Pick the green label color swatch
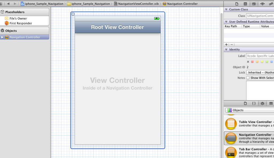This screenshot has width=274, height=158. (267, 62)
